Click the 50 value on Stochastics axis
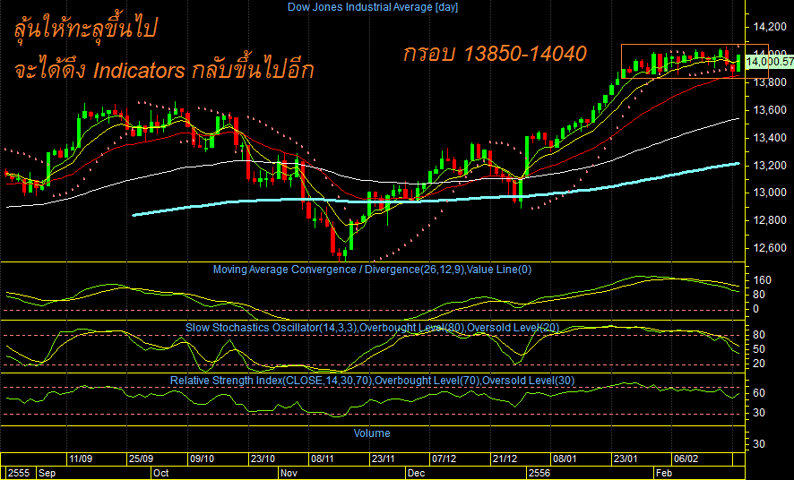This screenshot has width=794, height=480. (758, 349)
